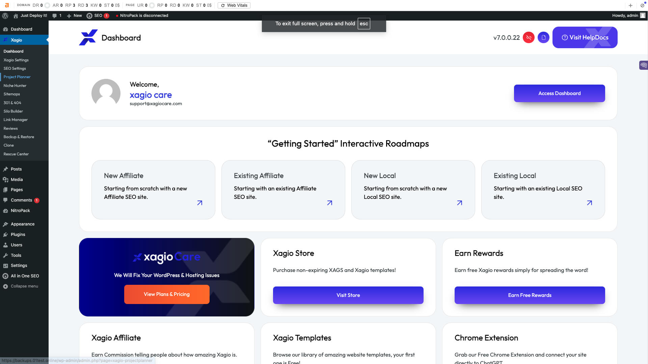Open Link Manager submenu item
The width and height of the screenshot is (648, 364).
click(x=16, y=120)
